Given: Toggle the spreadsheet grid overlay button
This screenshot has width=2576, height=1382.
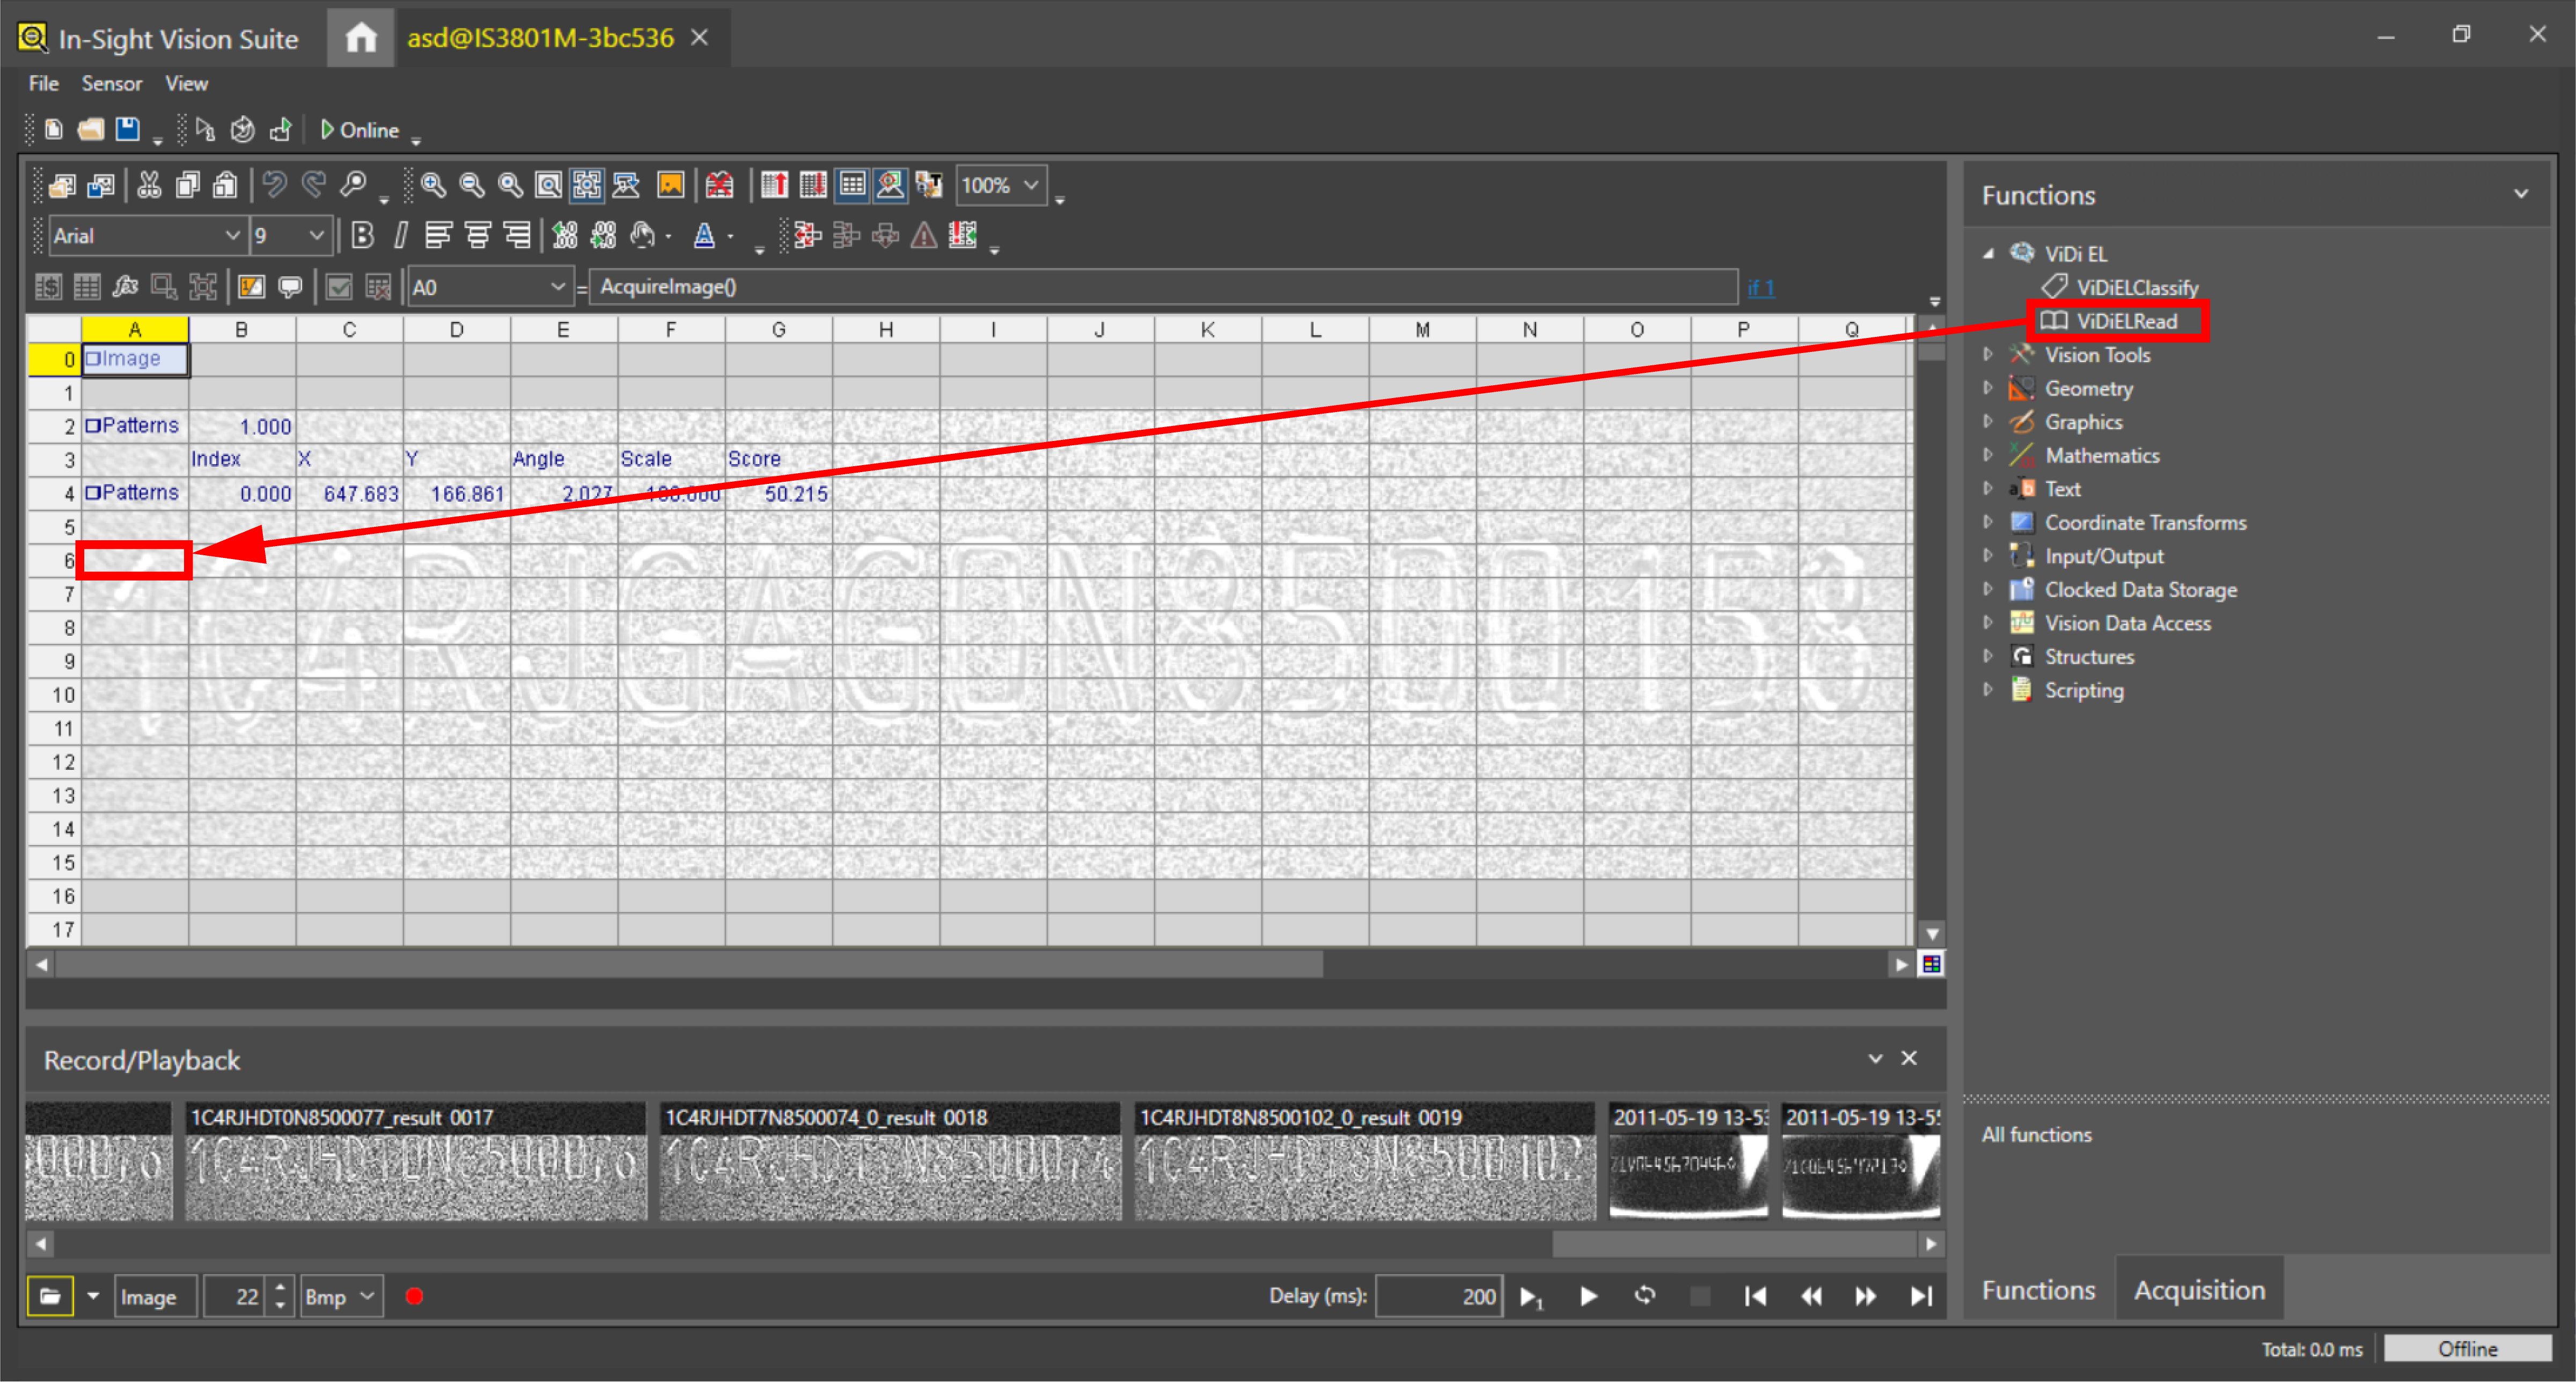Looking at the screenshot, I should click(x=852, y=185).
